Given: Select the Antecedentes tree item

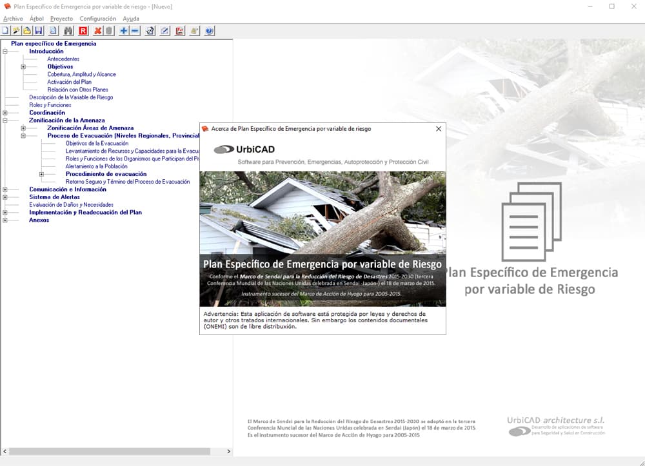Looking at the screenshot, I should click(x=63, y=59).
